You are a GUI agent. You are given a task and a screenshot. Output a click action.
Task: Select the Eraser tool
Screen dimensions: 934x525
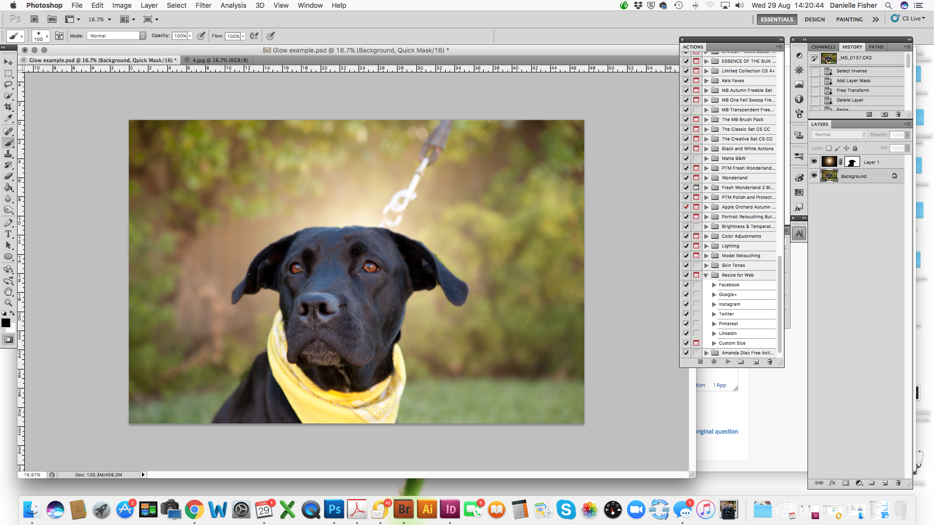tap(8, 176)
